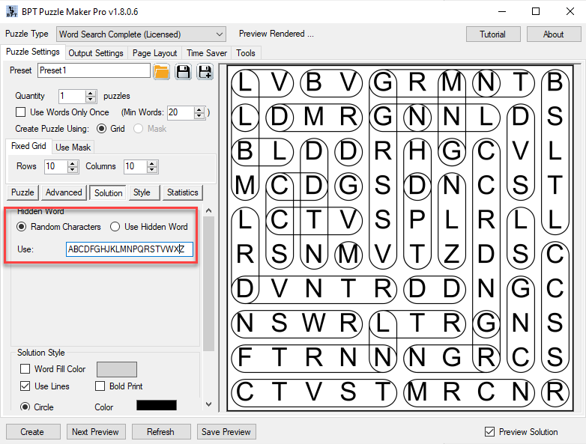Enable Use Words Only Once checkbox
Image resolution: width=586 pixels, height=444 pixels.
pyautogui.click(x=21, y=112)
